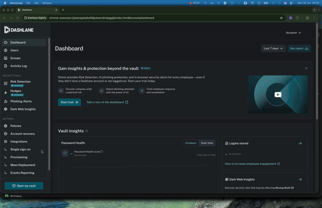Click the Activity Log icon

(6, 66)
